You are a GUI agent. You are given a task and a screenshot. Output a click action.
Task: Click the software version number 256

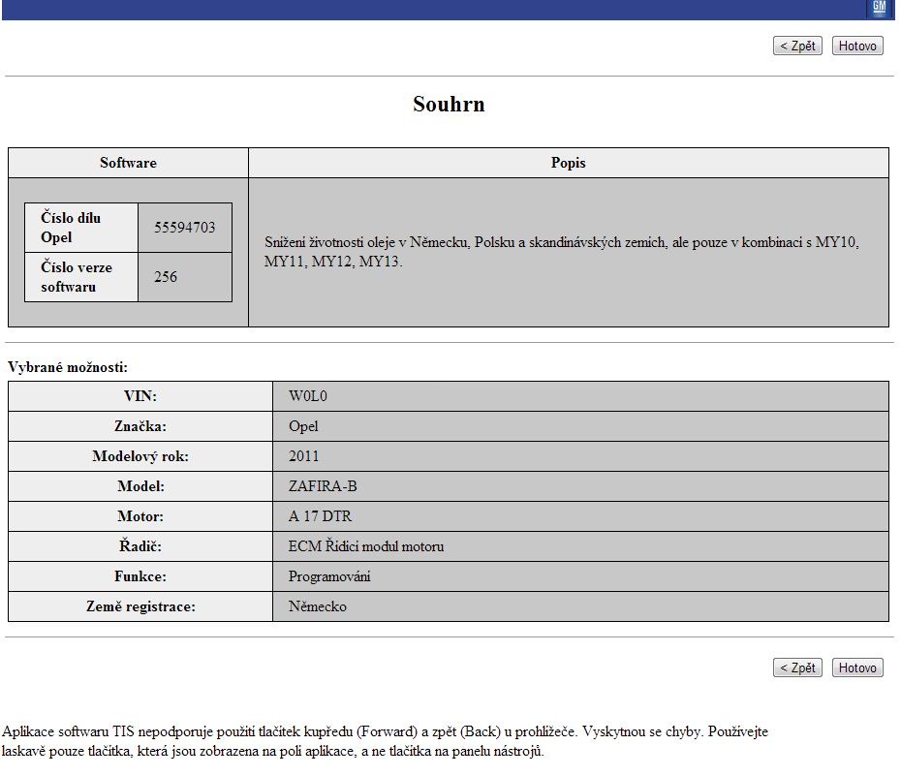pos(166,277)
